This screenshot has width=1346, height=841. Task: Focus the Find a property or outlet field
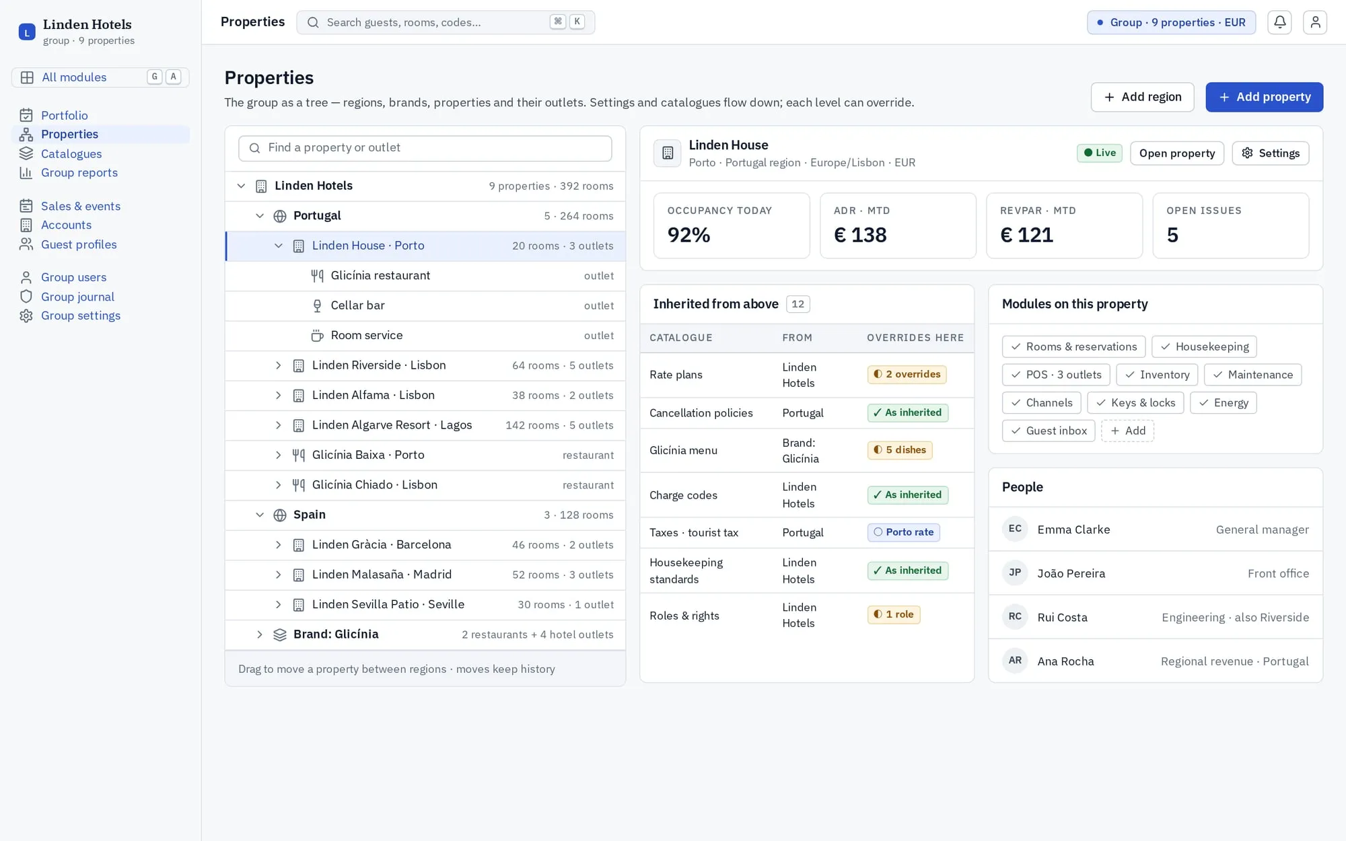(x=425, y=148)
